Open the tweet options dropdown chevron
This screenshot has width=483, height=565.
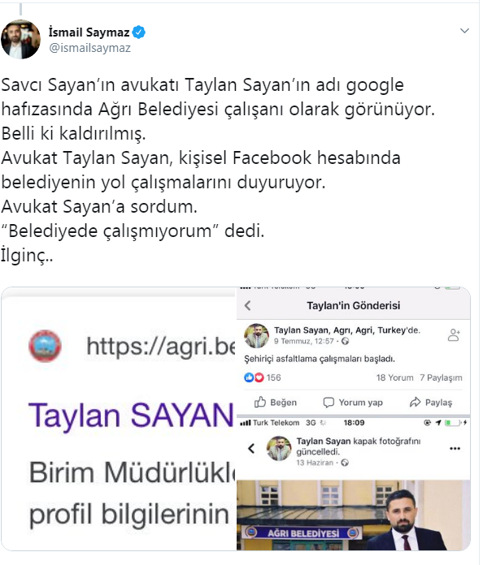coord(464,31)
